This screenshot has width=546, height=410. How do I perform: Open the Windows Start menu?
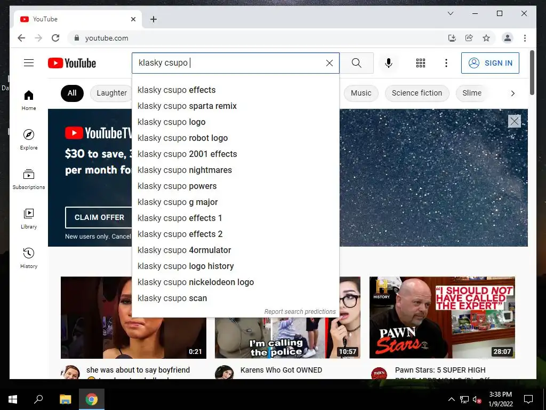[x=13, y=399]
